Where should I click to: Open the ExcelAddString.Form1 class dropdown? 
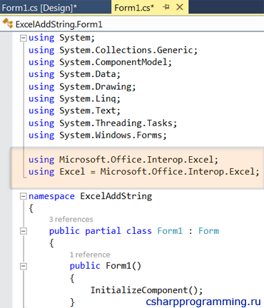[x=132, y=24]
